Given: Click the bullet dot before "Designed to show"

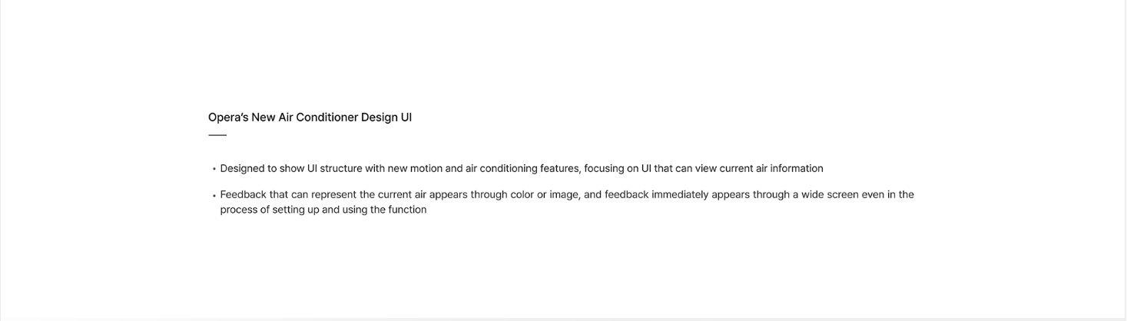Looking at the screenshot, I should pos(214,169).
